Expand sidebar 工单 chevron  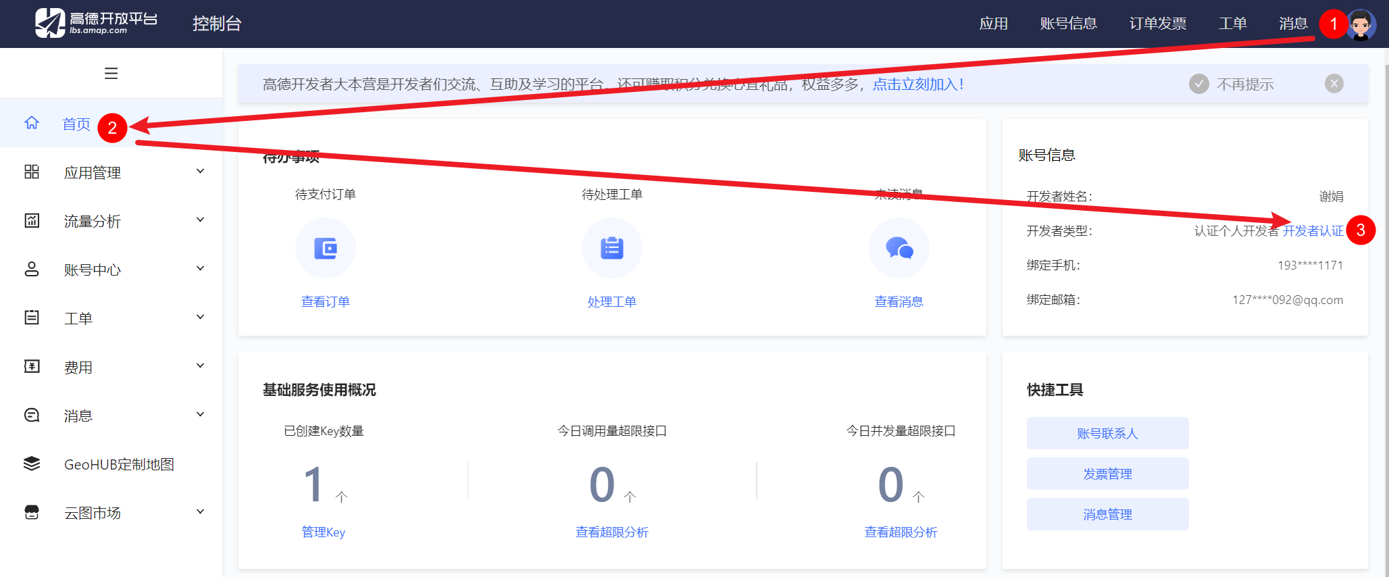click(x=200, y=318)
